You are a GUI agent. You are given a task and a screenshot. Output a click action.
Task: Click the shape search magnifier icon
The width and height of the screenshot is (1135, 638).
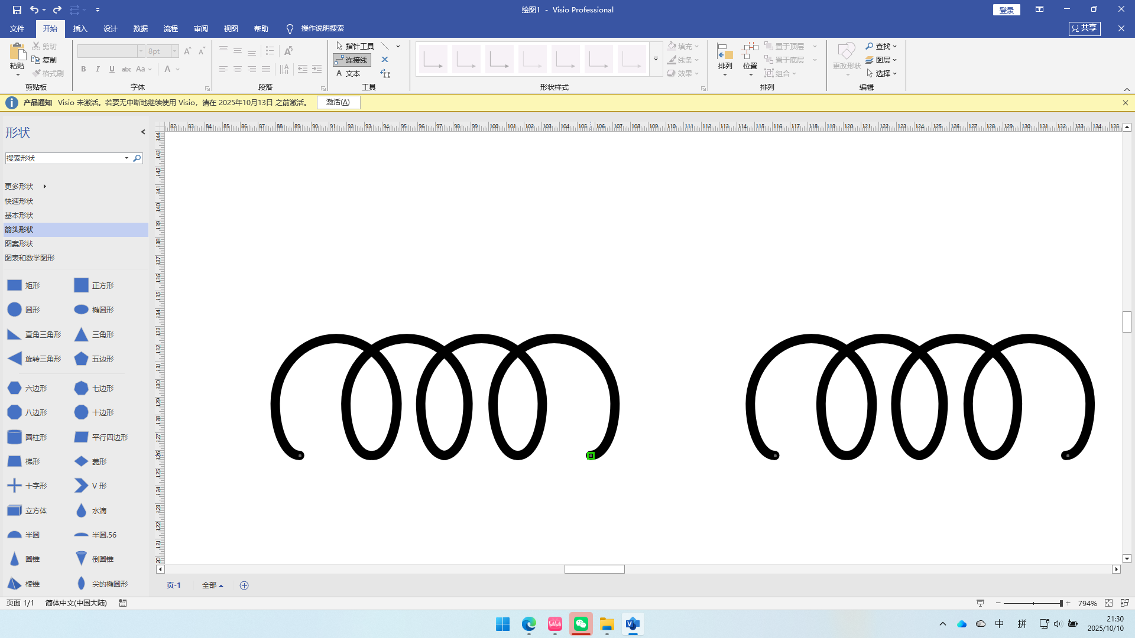[x=137, y=158]
